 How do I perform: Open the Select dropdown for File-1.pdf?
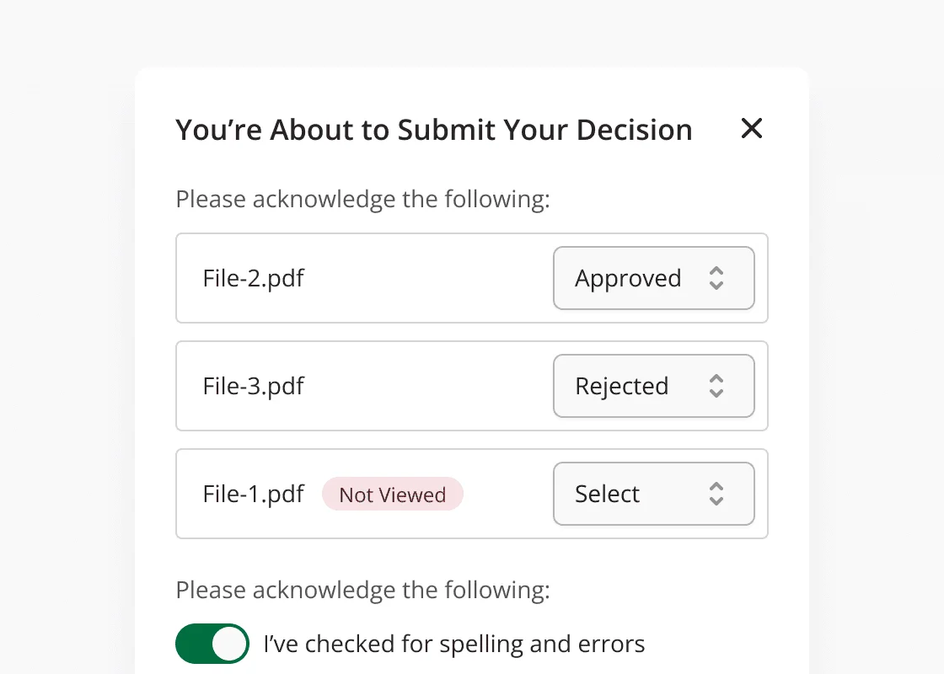coord(654,494)
